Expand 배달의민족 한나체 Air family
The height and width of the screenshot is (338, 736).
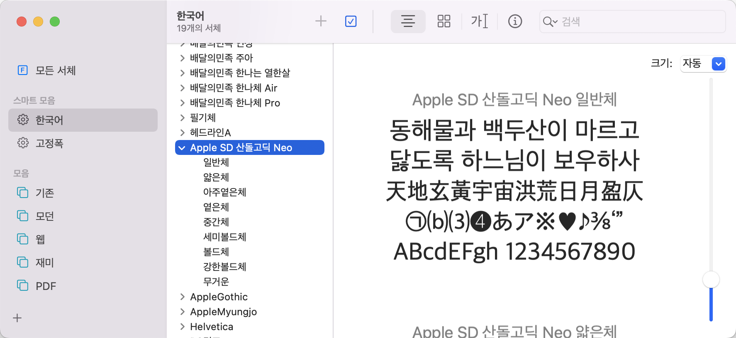click(x=183, y=88)
